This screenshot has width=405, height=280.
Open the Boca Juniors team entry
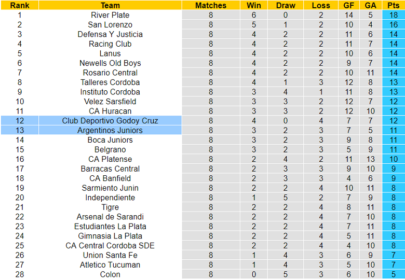click(x=110, y=140)
